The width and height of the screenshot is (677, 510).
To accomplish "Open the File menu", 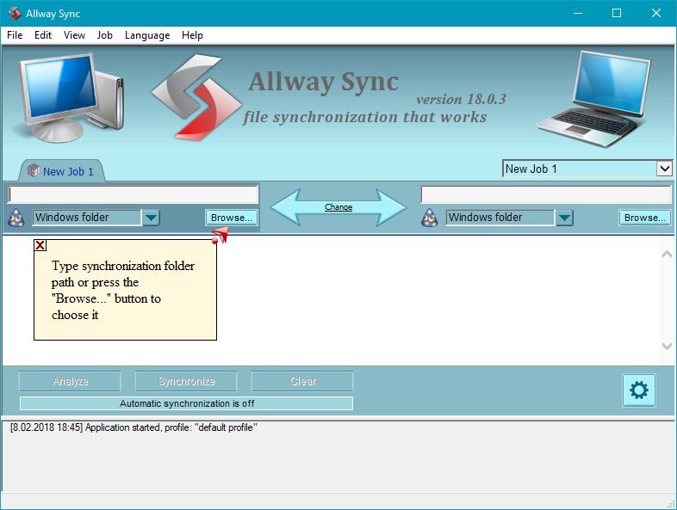I will point(15,35).
